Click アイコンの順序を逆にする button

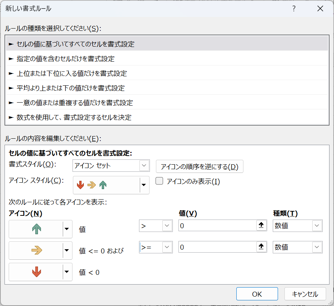(x=199, y=167)
